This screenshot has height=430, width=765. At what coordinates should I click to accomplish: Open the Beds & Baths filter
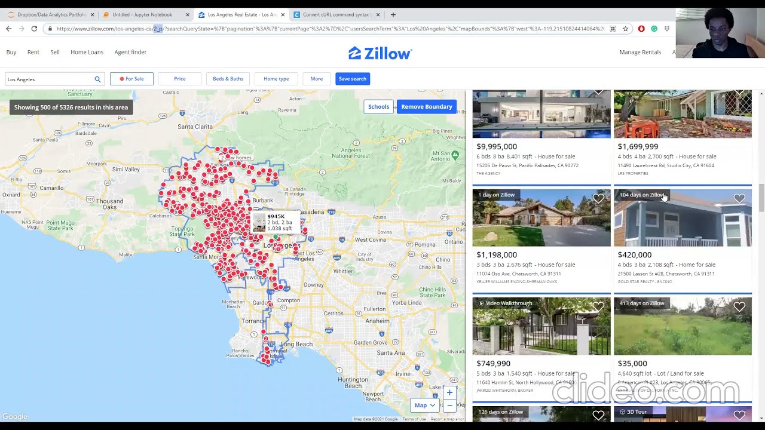tap(228, 79)
